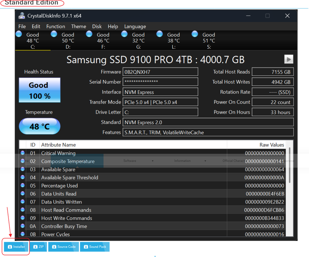Image resolution: width=309 pixels, height=257 pixels.
Task: Click the Good 100 % health status box
Action: 39,90
